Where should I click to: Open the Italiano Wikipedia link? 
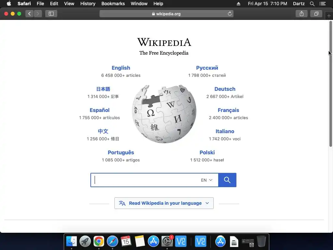click(225, 131)
